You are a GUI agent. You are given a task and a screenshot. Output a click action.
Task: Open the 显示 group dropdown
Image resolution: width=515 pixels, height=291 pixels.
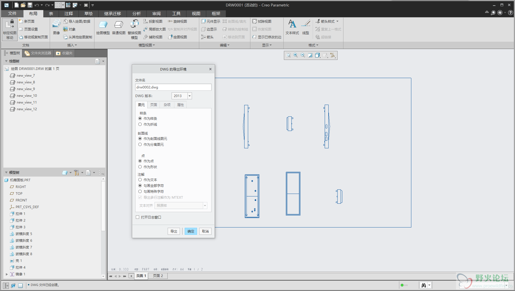click(x=267, y=45)
